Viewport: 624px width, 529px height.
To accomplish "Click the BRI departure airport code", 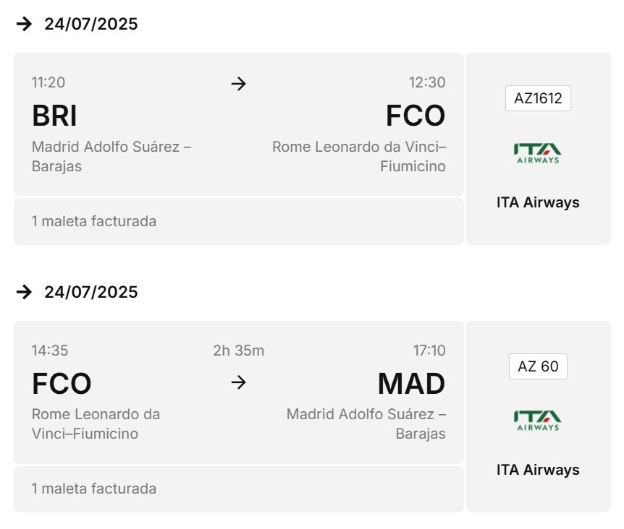I will coord(54,116).
